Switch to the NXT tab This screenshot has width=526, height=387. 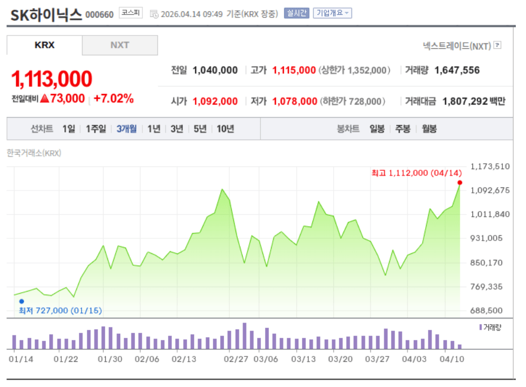120,45
